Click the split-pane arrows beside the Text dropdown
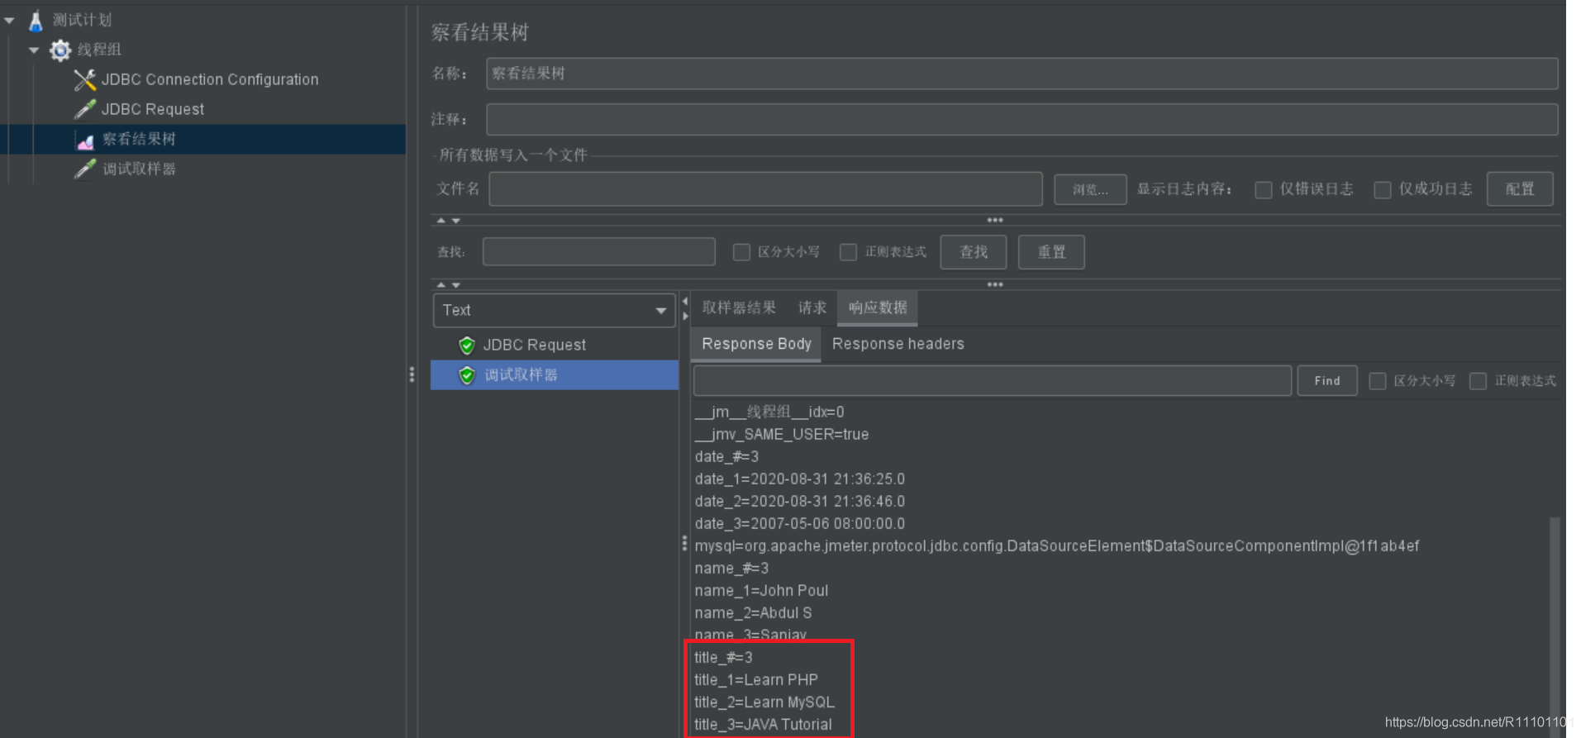The height and width of the screenshot is (738, 1581). [685, 308]
